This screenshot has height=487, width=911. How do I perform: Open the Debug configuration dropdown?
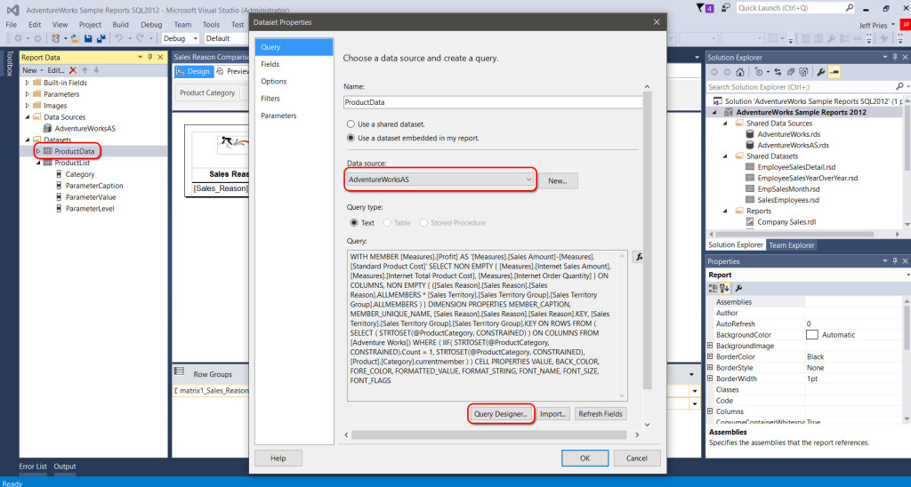(180, 38)
